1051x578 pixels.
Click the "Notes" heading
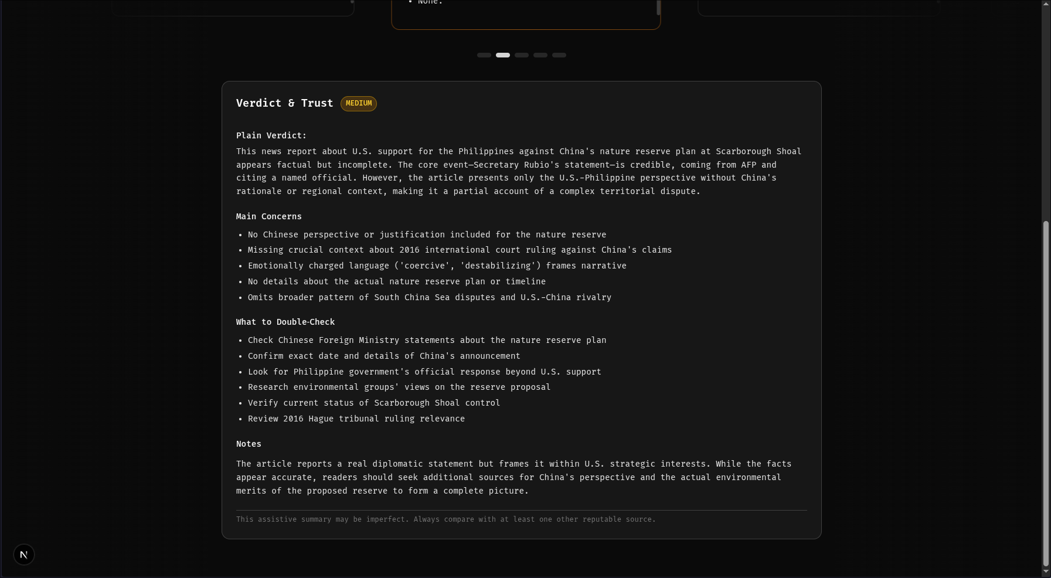[x=249, y=444]
